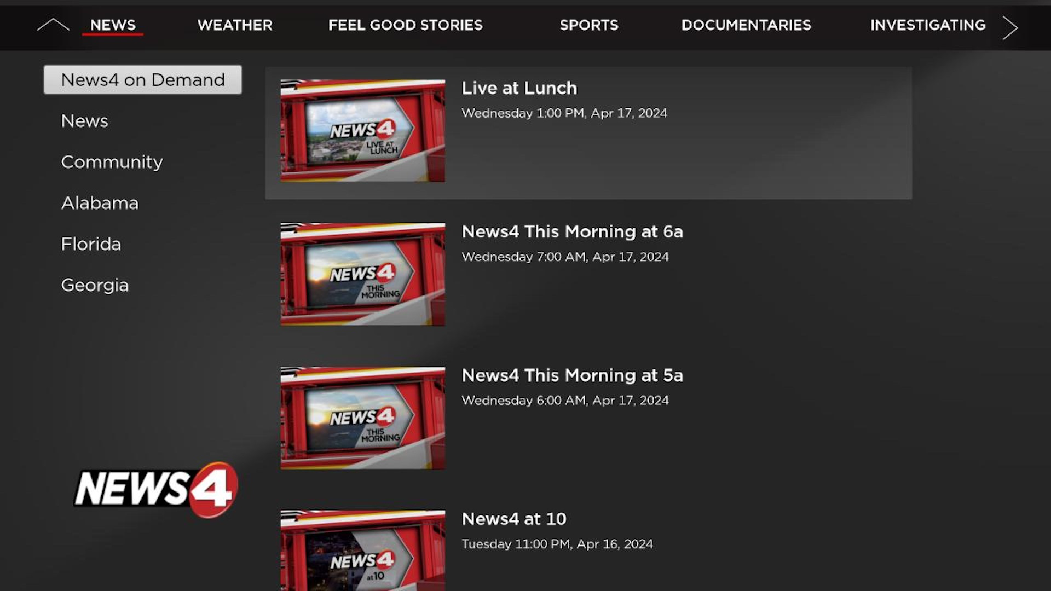Screen dimensions: 1051x591
Task: Click the News4 logo
Action: pos(156,489)
